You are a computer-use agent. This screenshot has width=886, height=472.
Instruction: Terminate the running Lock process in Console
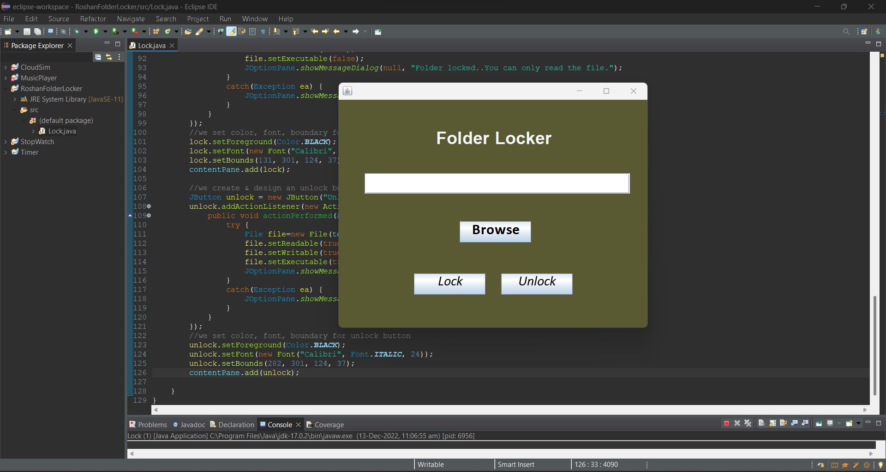tap(726, 423)
